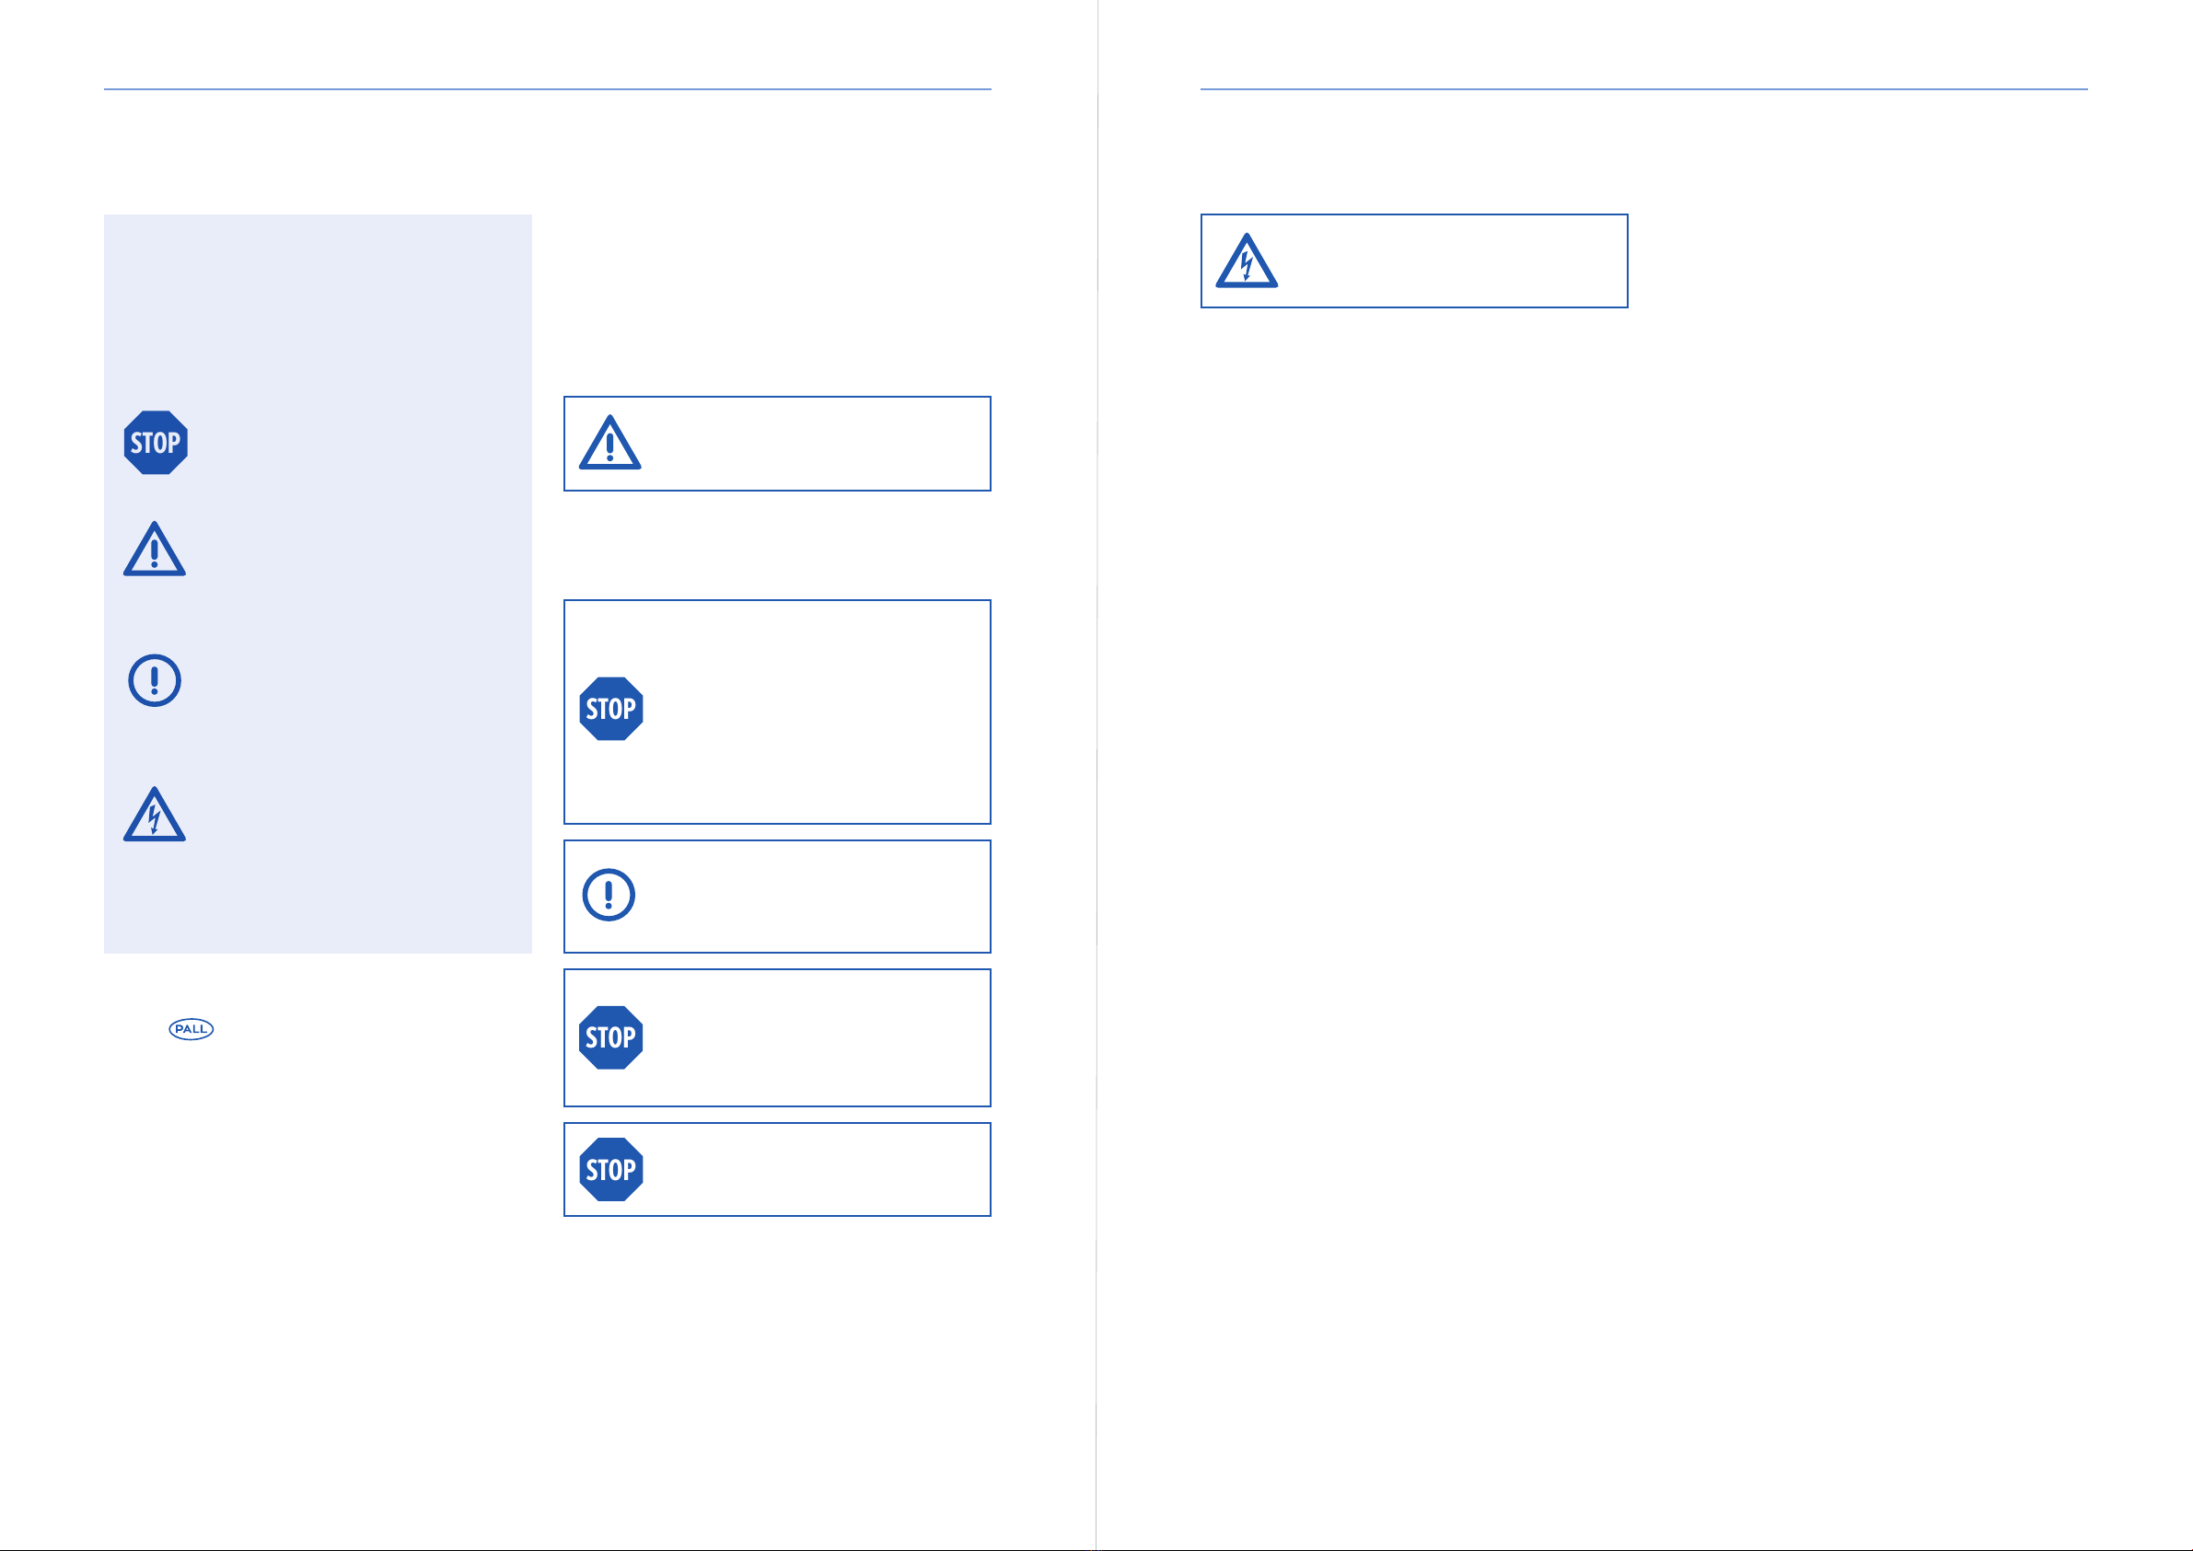Image resolution: width=2193 pixels, height=1551 pixels.
Task: Click the circled exclamation icon in the legend panel
Action: tap(155, 681)
